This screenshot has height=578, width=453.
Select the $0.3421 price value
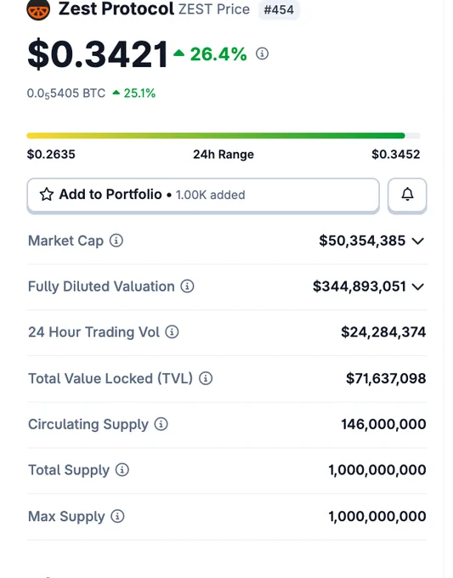click(98, 54)
